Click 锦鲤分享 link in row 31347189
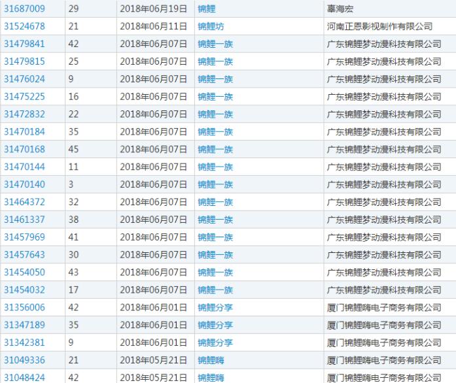456x383 pixels. (x=215, y=325)
